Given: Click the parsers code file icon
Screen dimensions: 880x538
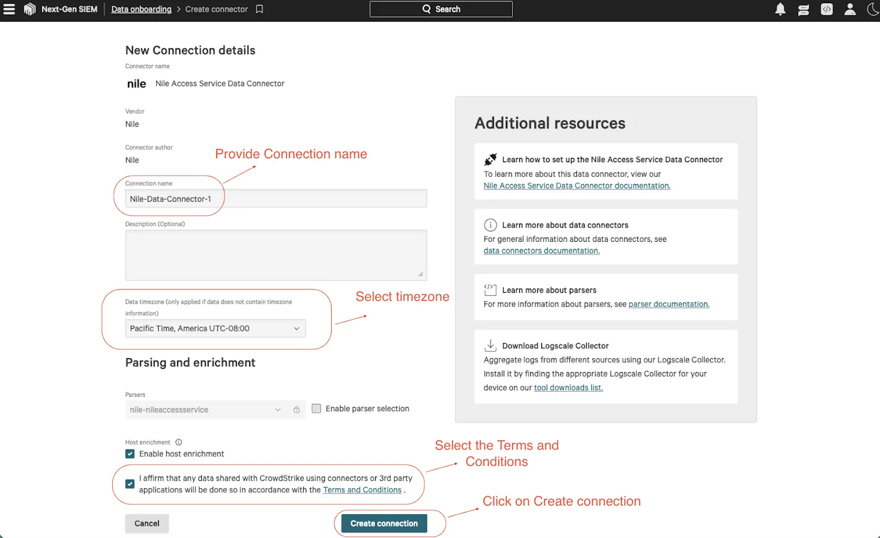Looking at the screenshot, I should (x=490, y=290).
